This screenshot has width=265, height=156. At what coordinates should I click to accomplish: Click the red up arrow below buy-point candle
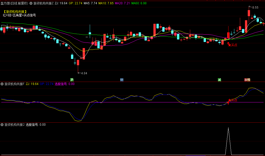click(228, 103)
